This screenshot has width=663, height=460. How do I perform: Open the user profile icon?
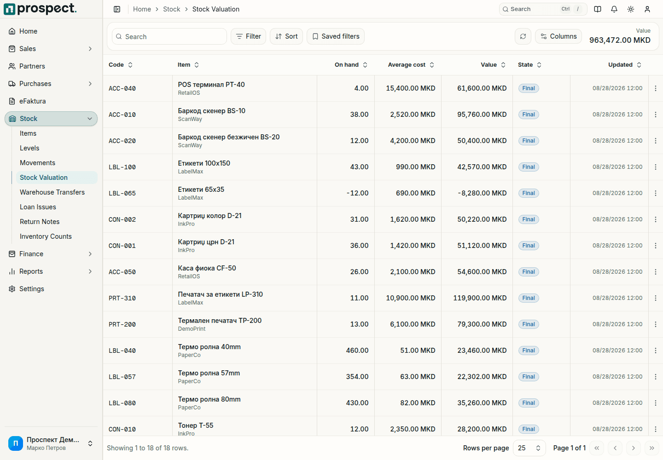point(647,9)
